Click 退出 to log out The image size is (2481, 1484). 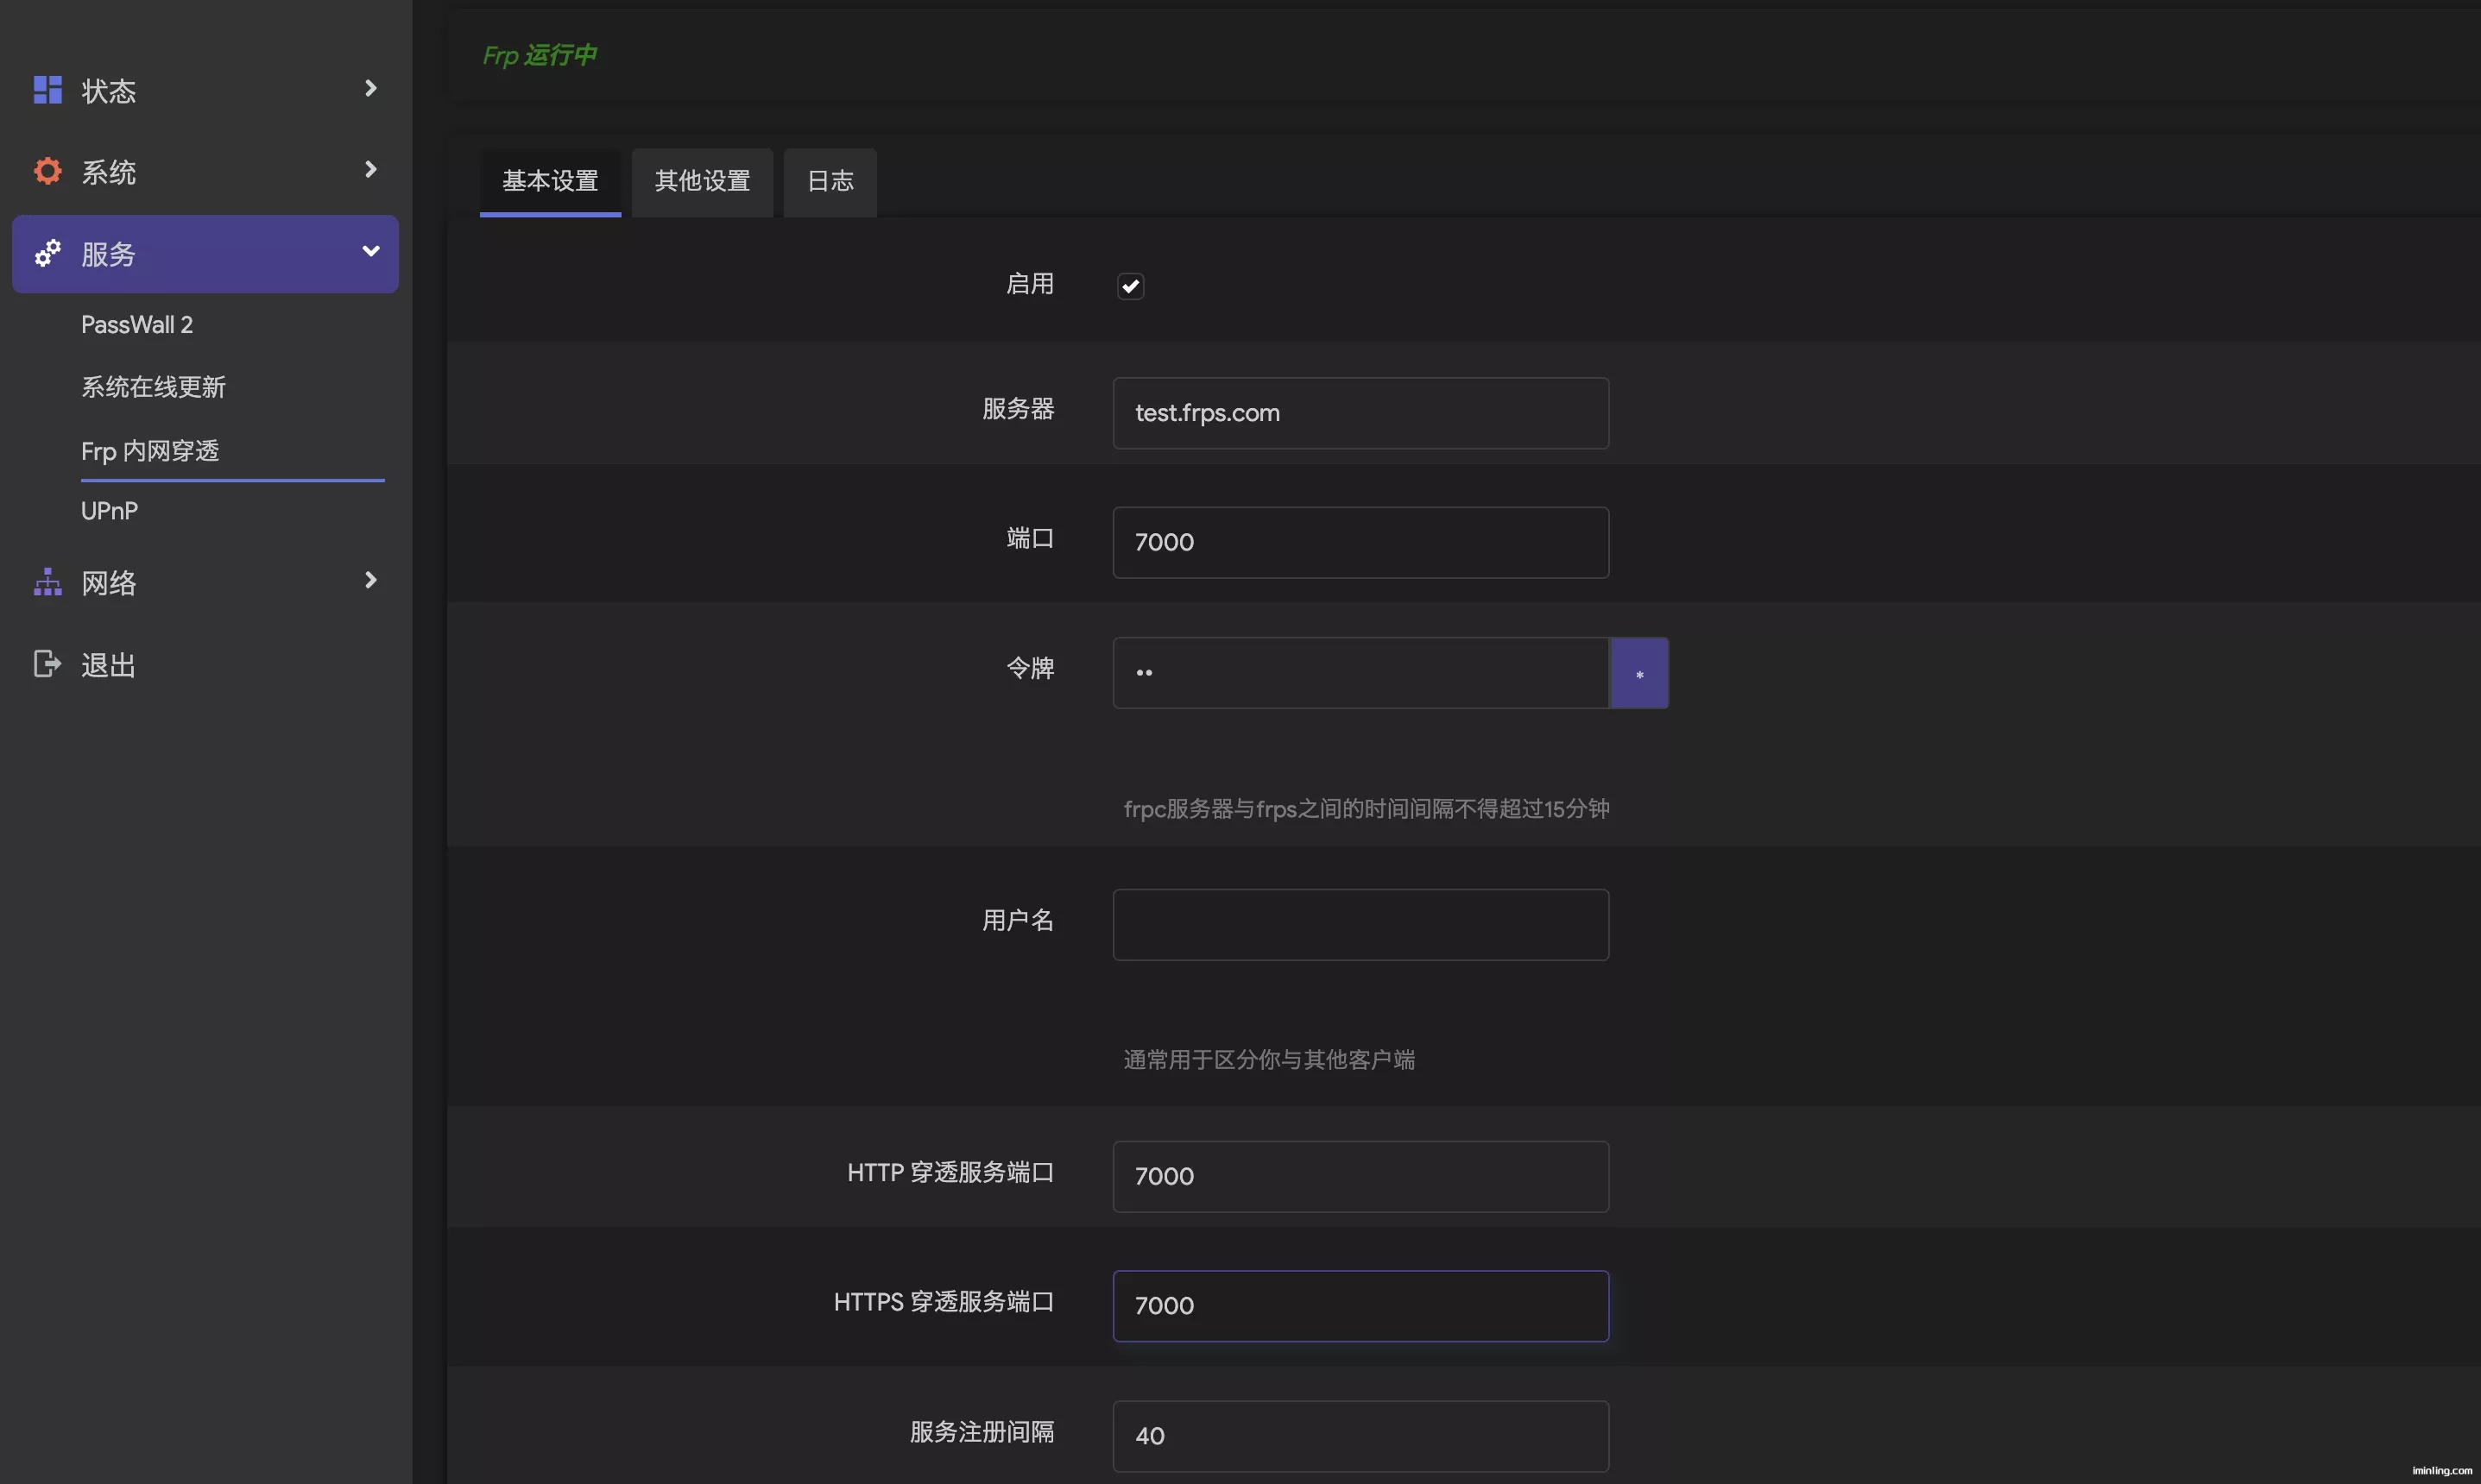tap(108, 665)
